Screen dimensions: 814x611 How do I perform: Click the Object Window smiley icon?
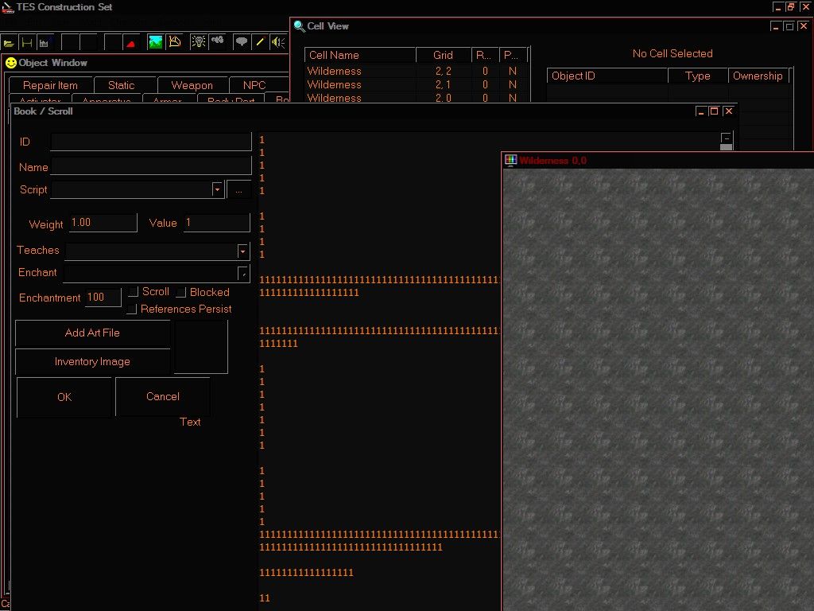point(11,63)
